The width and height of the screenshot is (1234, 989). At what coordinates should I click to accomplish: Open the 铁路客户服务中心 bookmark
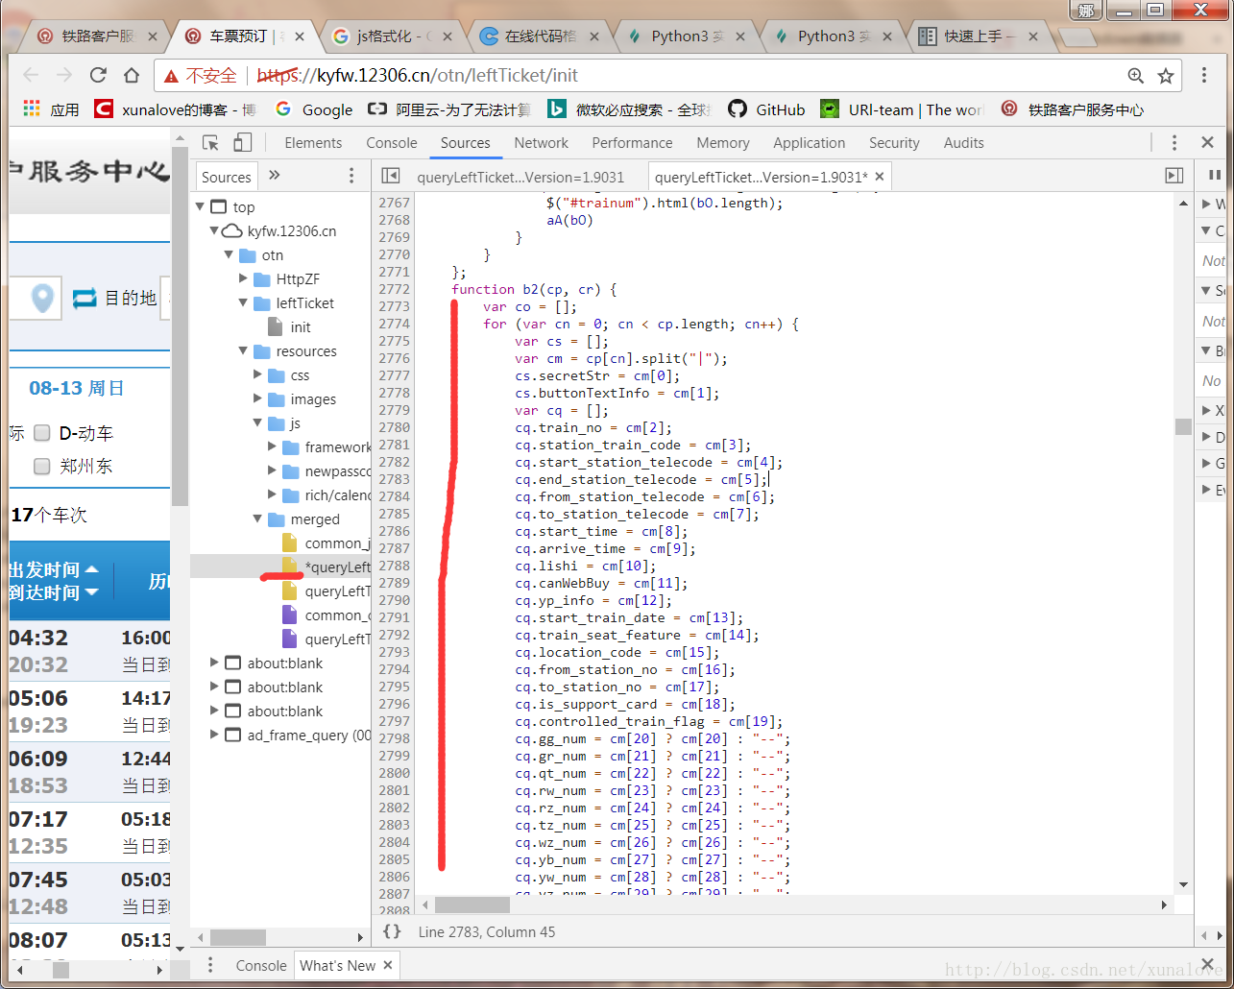pos(1073,109)
